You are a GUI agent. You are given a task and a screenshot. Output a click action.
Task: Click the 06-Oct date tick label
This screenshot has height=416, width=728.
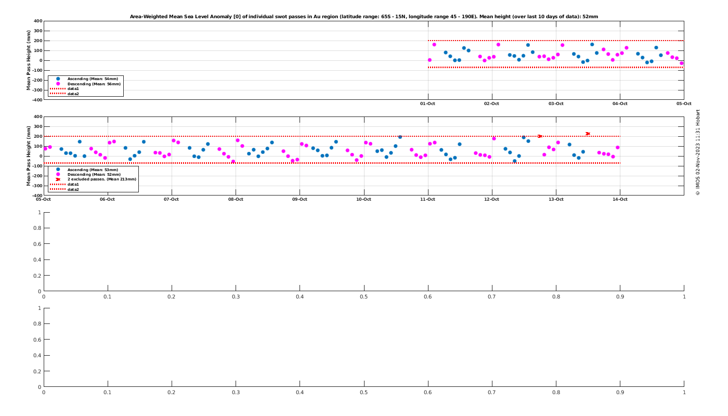pos(107,199)
